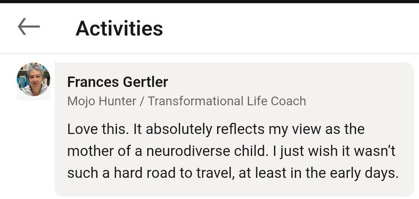Tap 'hard road to travel' in the comment
Screen dimensions: 419x199
pyautogui.click(x=166, y=173)
